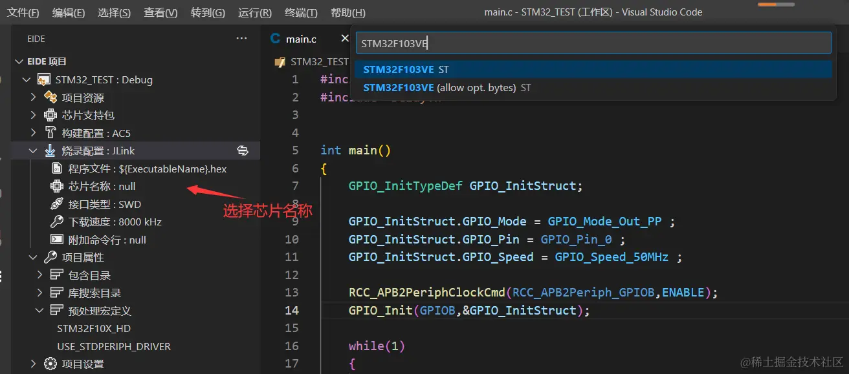Click the 包含目录 list icon
Screen dimensions: 849x374
tap(57, 275)
